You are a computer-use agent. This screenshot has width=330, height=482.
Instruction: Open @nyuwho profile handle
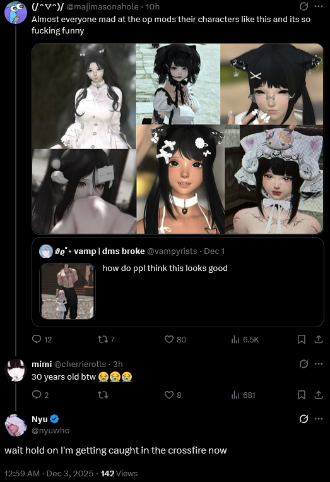(50, 430)
